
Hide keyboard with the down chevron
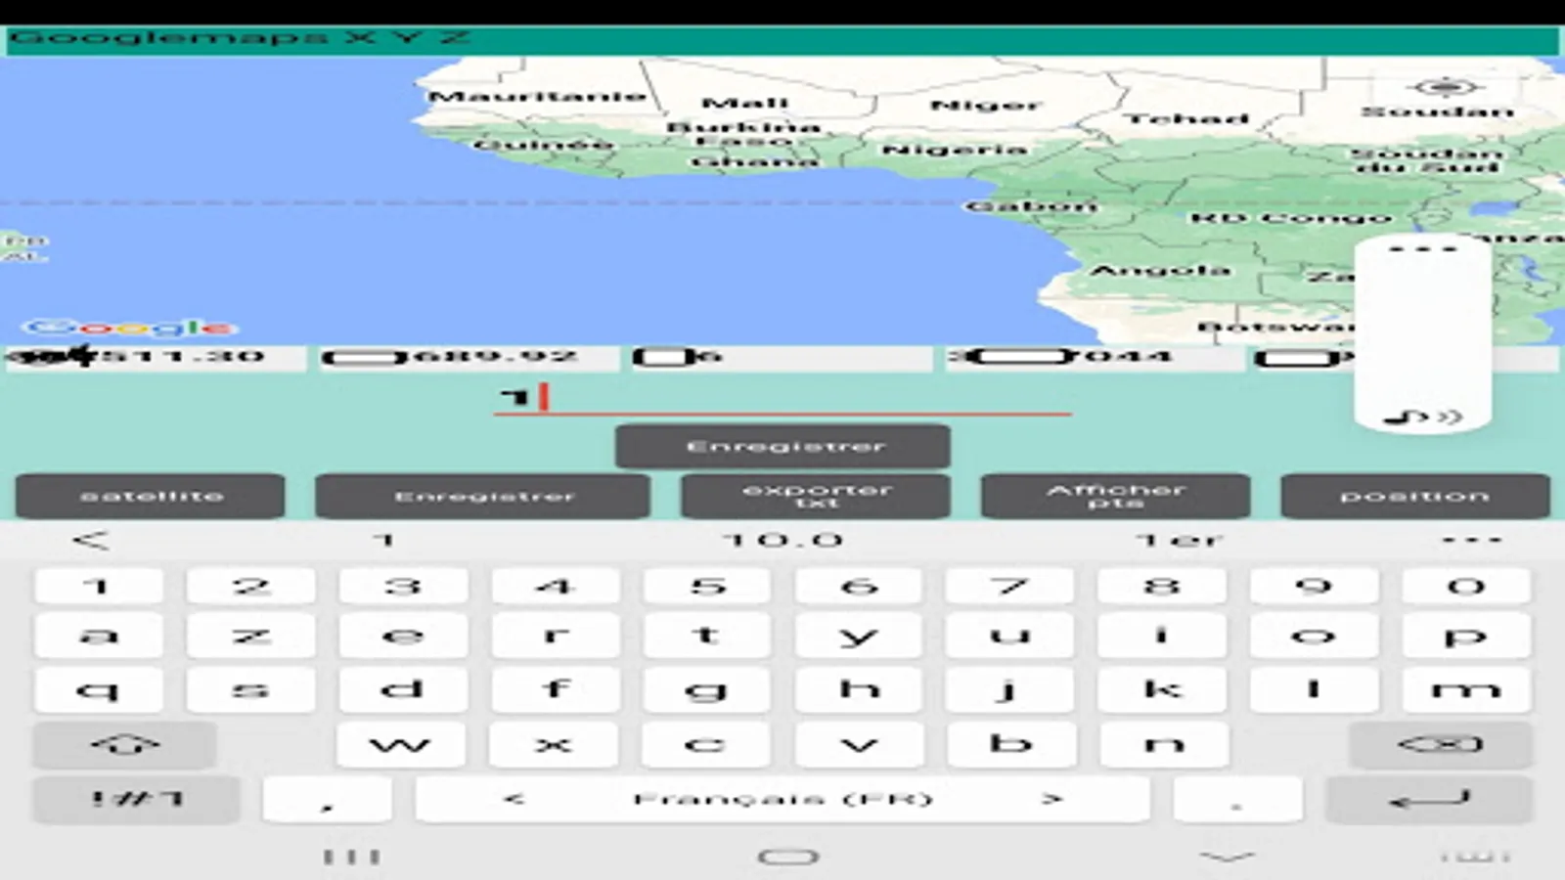coord(1227,858)
